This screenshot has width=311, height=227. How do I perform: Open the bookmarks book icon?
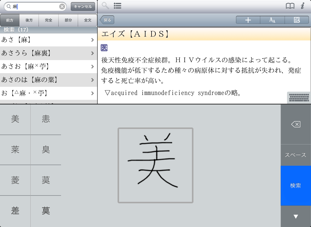click(x=290, y=6)
